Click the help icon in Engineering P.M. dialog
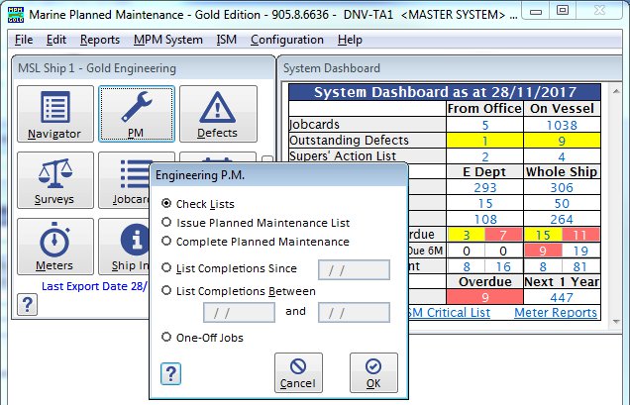Viewport: 630px width, 405px height. [170, 373]
